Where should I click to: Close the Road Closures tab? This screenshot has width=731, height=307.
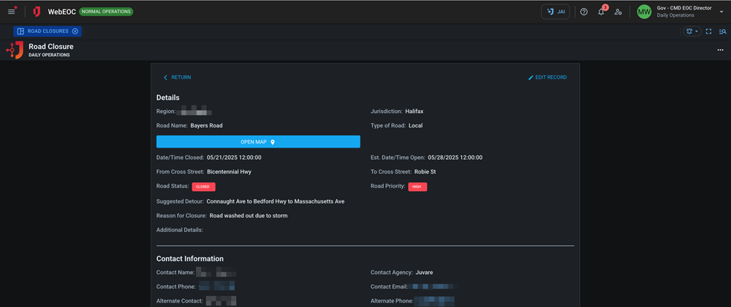pos(75,31)
